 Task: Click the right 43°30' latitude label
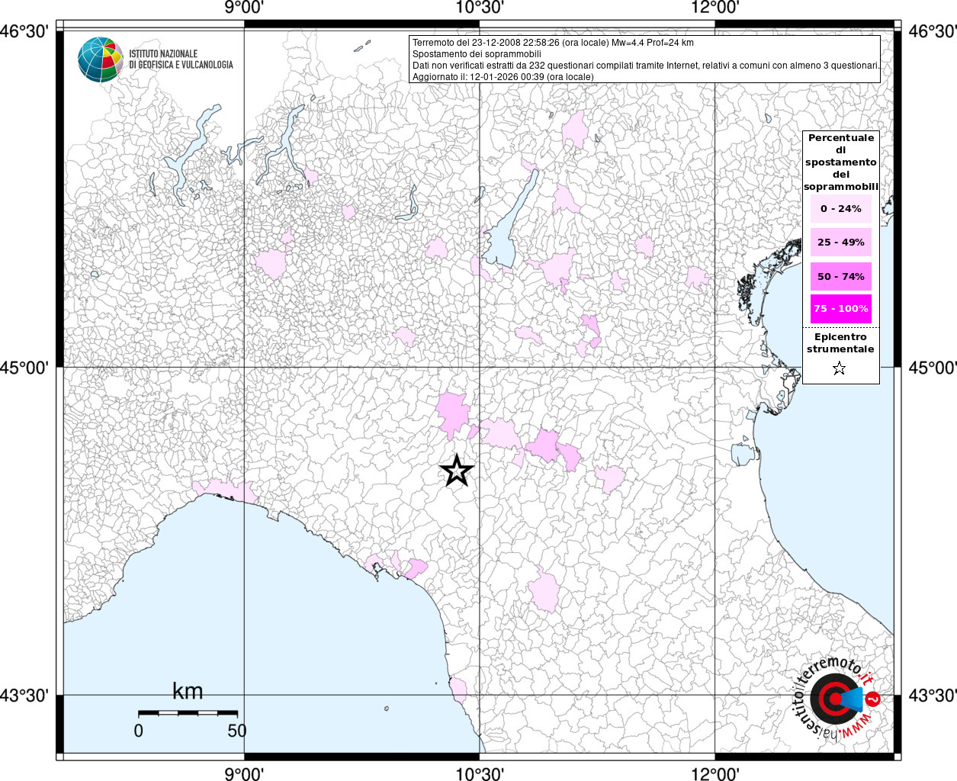(x=933, y=696)
